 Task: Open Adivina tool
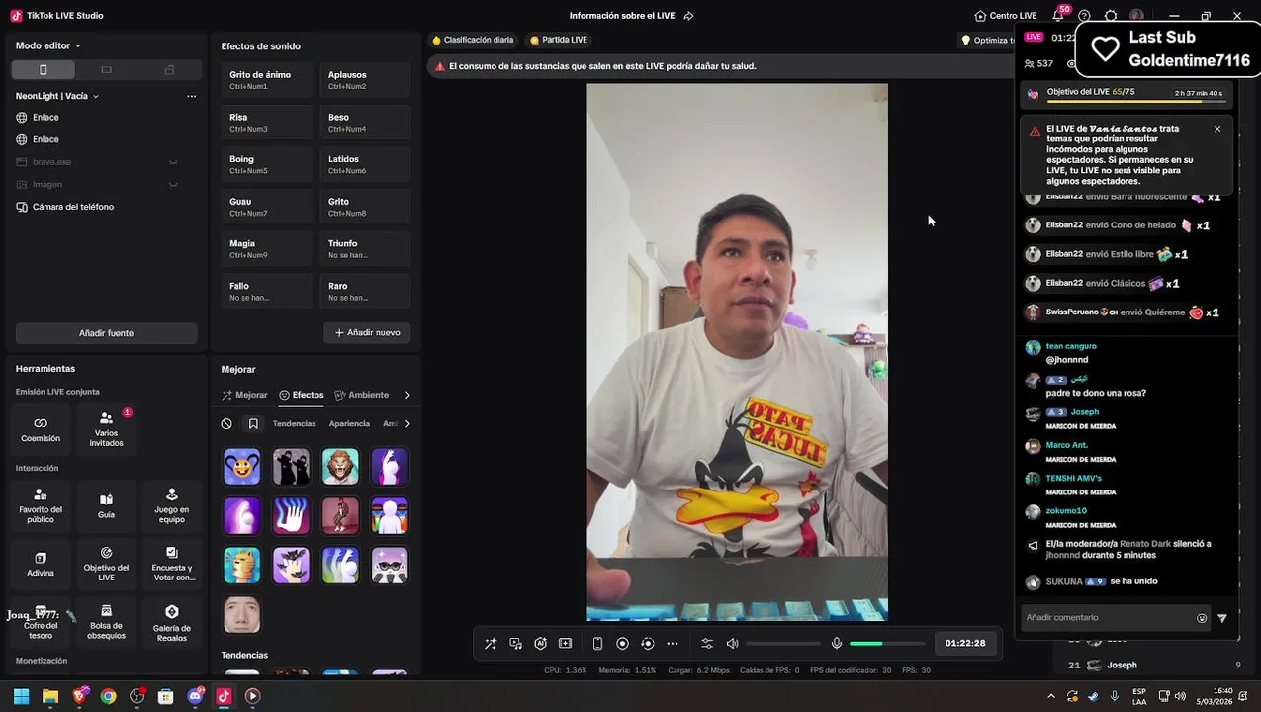pyautogui.click(x=41, y=564)
